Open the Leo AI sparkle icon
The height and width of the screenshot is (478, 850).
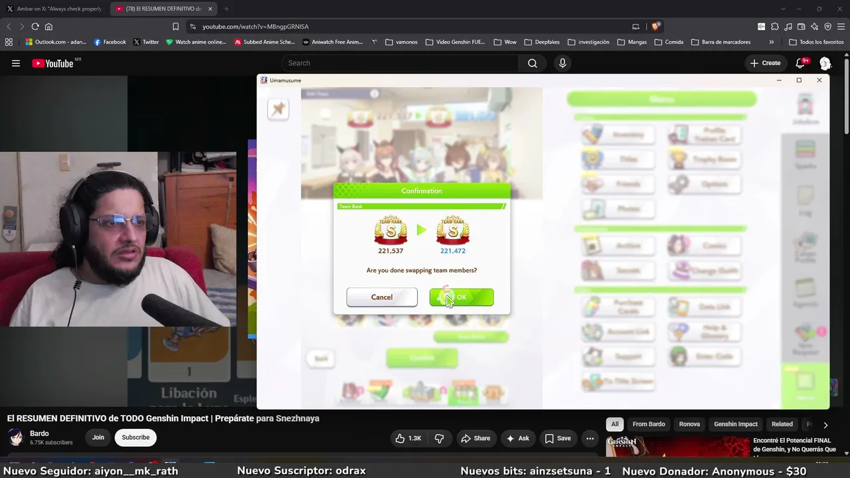(x=814, y=27)
